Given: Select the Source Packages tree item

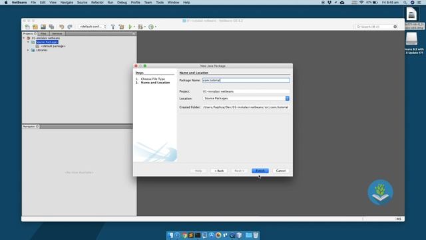Looking at the screenshot, I should point(47,42).
